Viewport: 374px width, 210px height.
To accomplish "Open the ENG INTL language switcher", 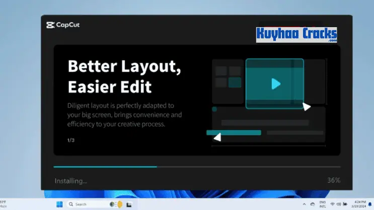I will 322,204.
